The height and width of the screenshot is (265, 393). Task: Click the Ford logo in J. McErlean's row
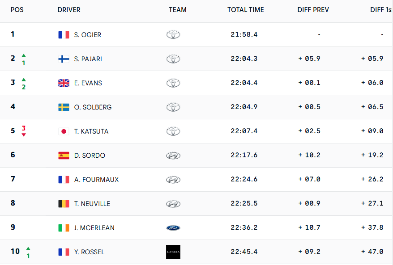click(173, 228)
